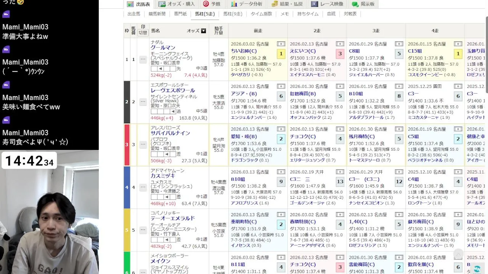Open 結果・払戻 tab
This screenshot has height=274, width=488.
tap(287, 4)
